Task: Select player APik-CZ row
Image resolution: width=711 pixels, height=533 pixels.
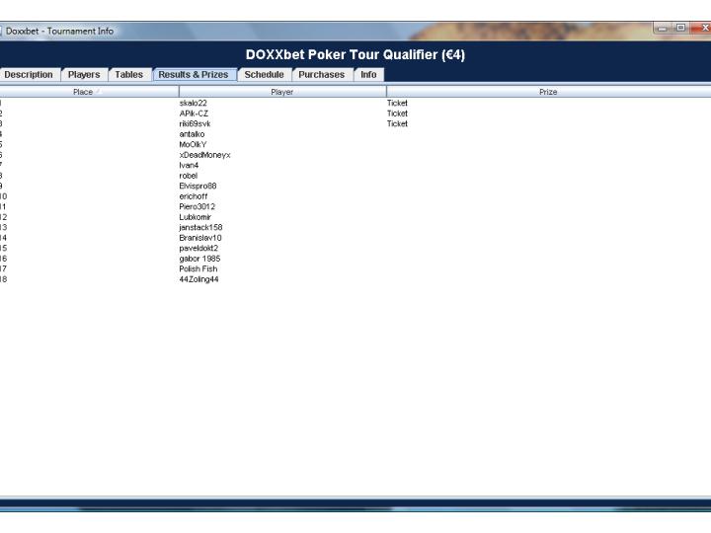Action: coord(355,114)
